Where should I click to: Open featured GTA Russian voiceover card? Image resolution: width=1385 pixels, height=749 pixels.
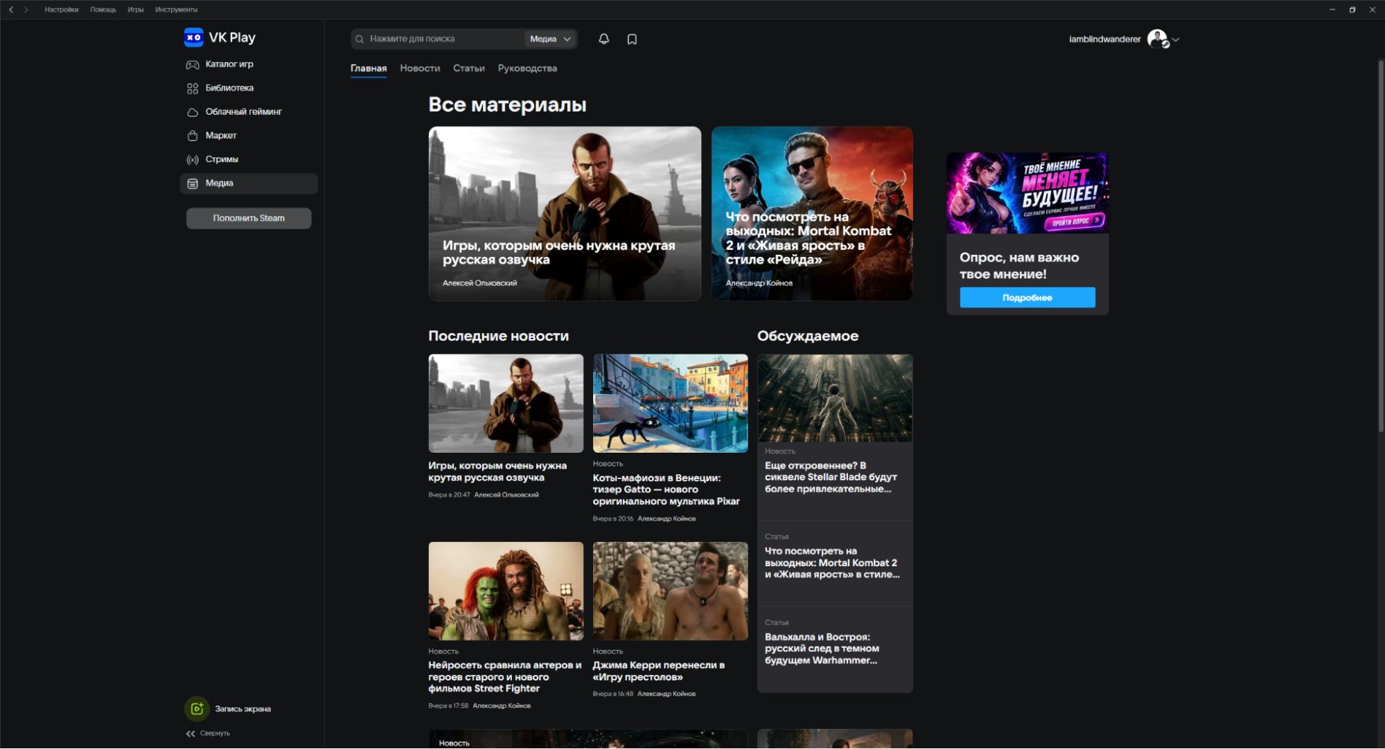565,214
